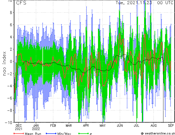Click the 'Mean Run' legend text
This screenshot has width=175, height=135.
coord(33,134)
